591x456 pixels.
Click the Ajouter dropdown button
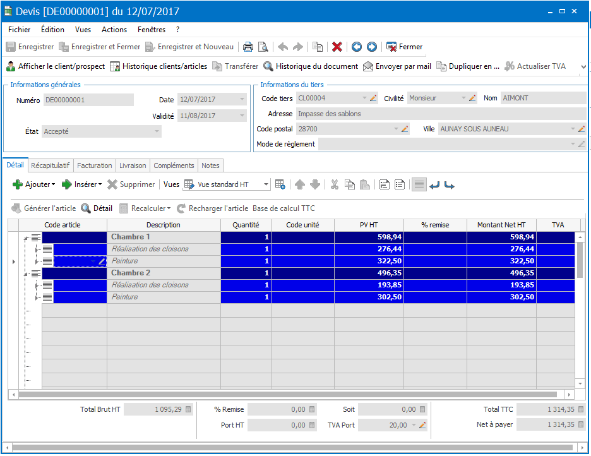coord(34,184)
